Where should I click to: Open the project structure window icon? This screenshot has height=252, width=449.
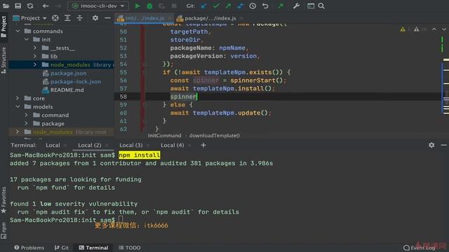[311, 6]
